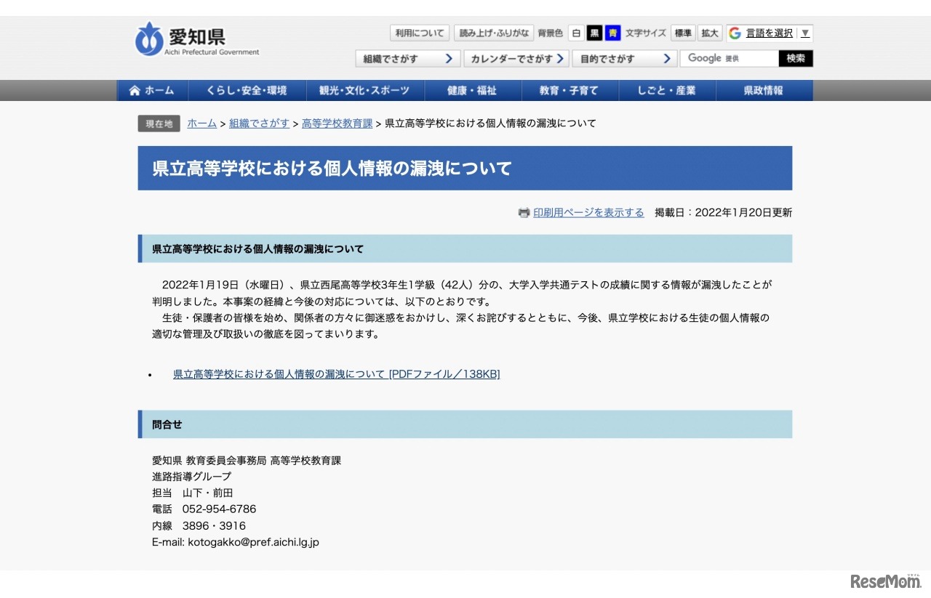Viewport: 931px width, 598px height.
Task: Click the arrow icon on 組織でさがす
Action: (449, 59)
